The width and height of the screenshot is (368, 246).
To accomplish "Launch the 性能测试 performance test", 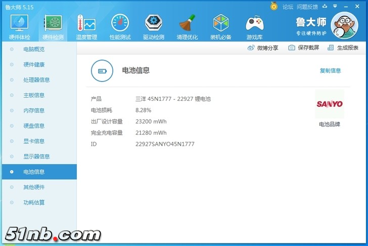I will coord(120,27).
